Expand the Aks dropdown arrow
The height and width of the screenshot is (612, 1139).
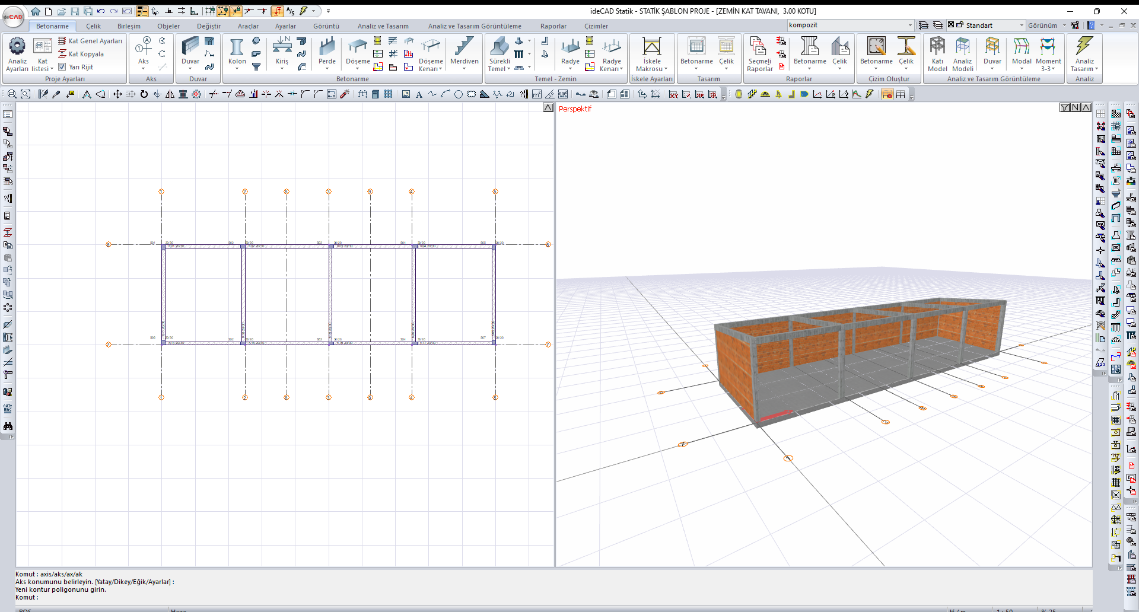(x=144, y=69)
